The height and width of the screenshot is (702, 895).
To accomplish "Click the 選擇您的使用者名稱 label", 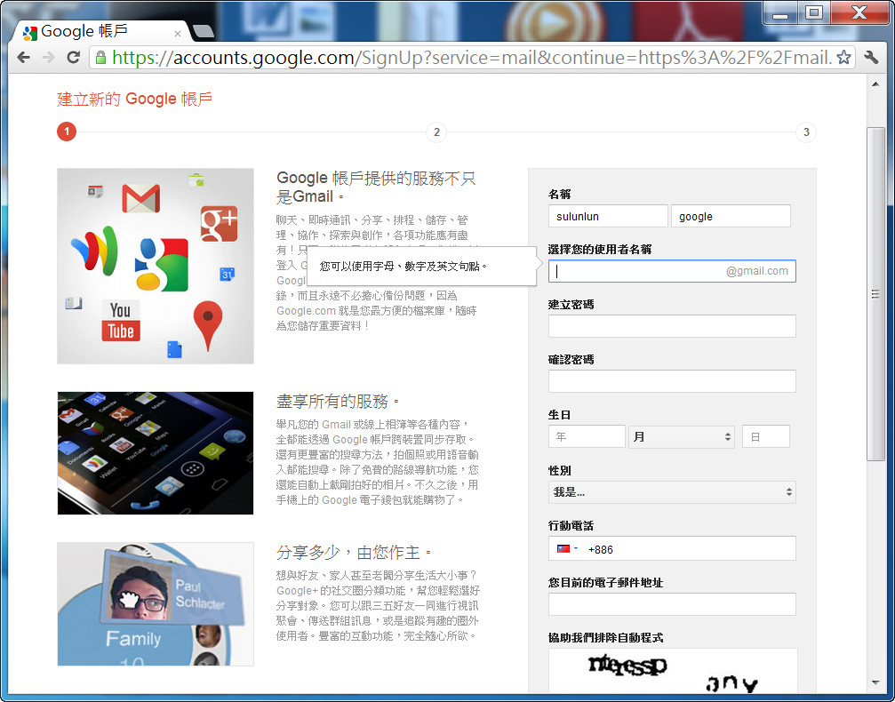I will 600,250.
